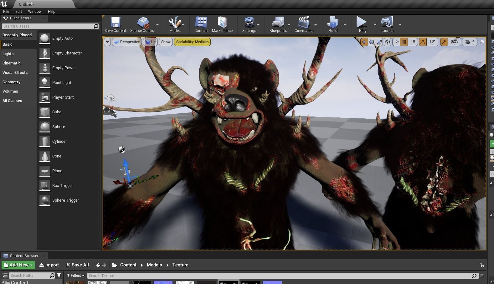The height and width of the screenshot is (284, 494).
Task: Select the translate mode icon in the viewport
Action: (364, 42)
